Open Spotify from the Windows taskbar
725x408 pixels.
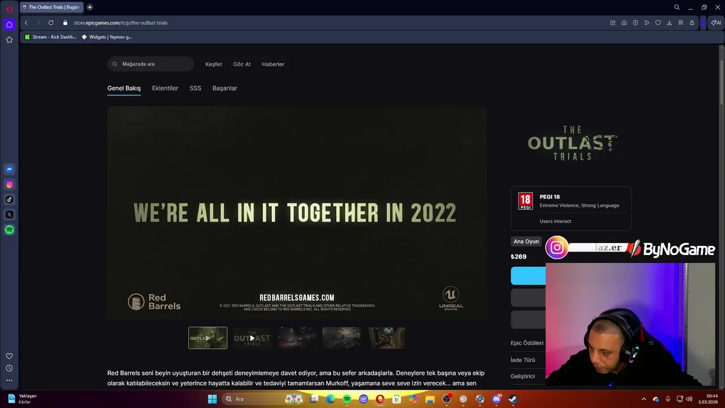347,399
